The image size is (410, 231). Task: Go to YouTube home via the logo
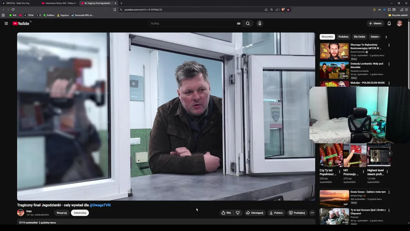pos(21,23)
